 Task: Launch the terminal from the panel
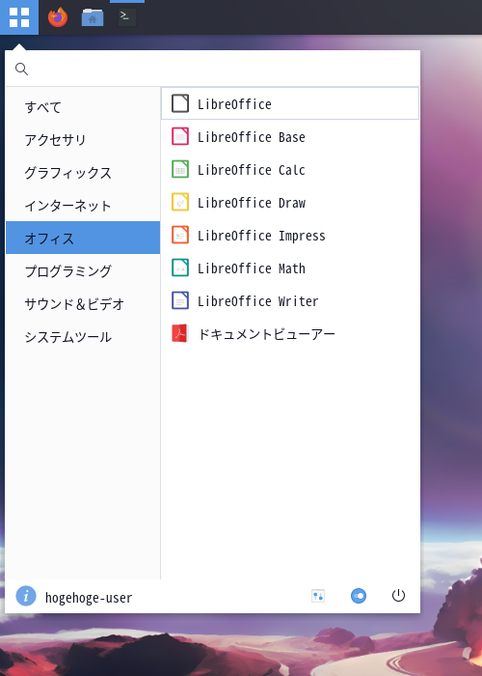click(x=127, y=17)
